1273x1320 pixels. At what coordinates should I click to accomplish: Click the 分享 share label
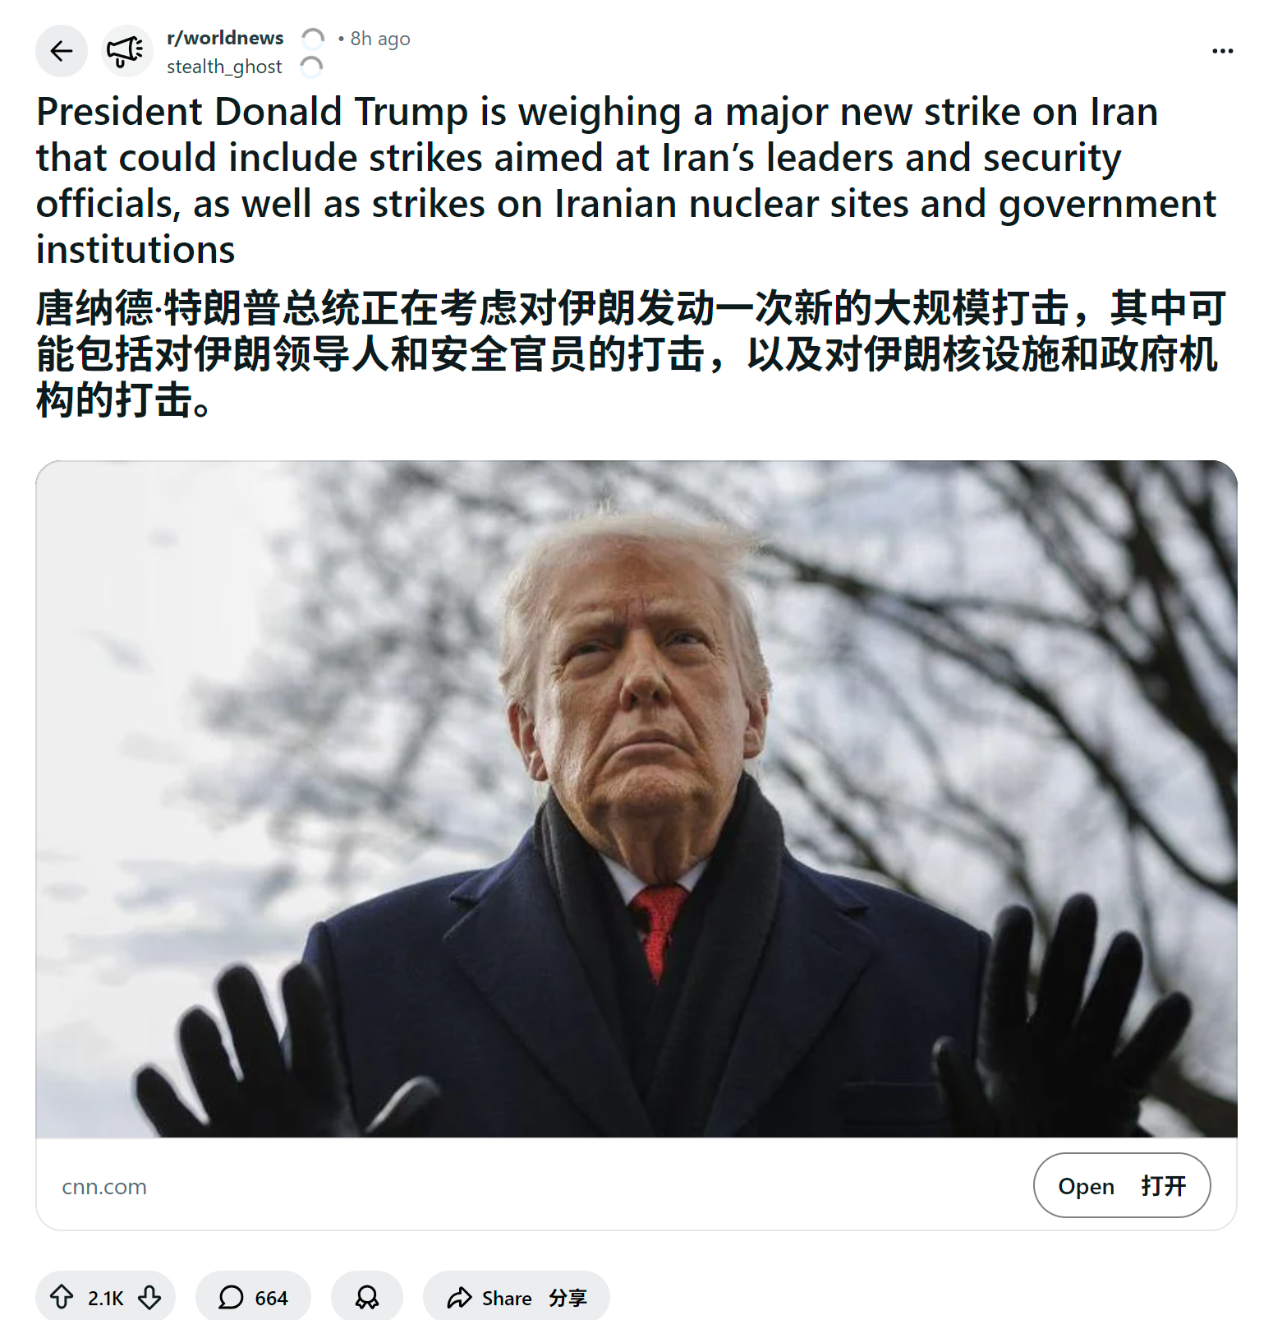568,1298
